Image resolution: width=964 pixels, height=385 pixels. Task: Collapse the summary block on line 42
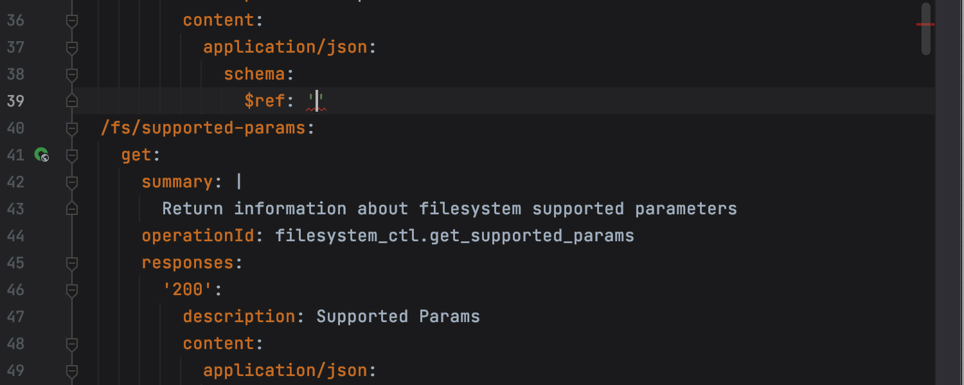[x=72, y=182]
